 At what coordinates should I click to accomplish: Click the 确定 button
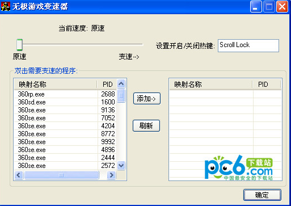[x=262, y=195]
